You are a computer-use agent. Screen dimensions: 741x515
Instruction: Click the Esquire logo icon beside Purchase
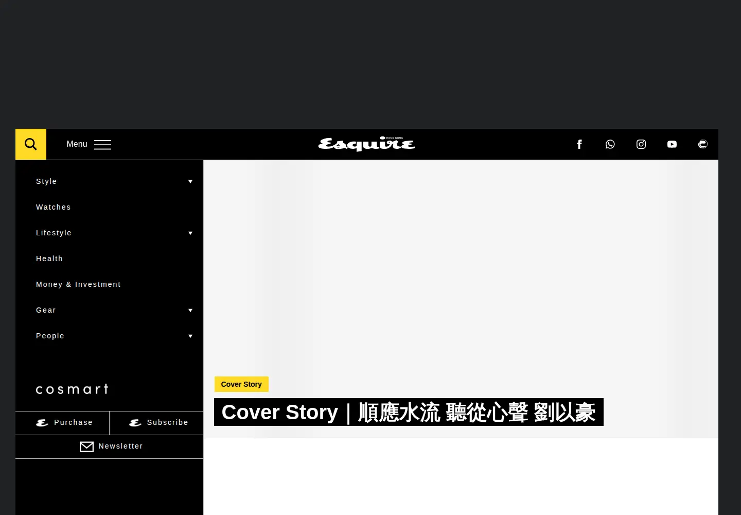[x=42, y=423]
